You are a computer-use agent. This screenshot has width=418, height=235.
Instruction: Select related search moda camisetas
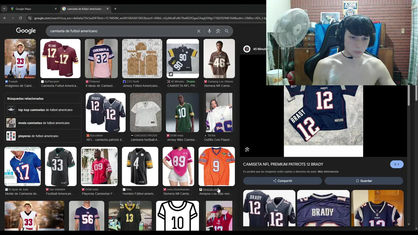click(43, 123)
